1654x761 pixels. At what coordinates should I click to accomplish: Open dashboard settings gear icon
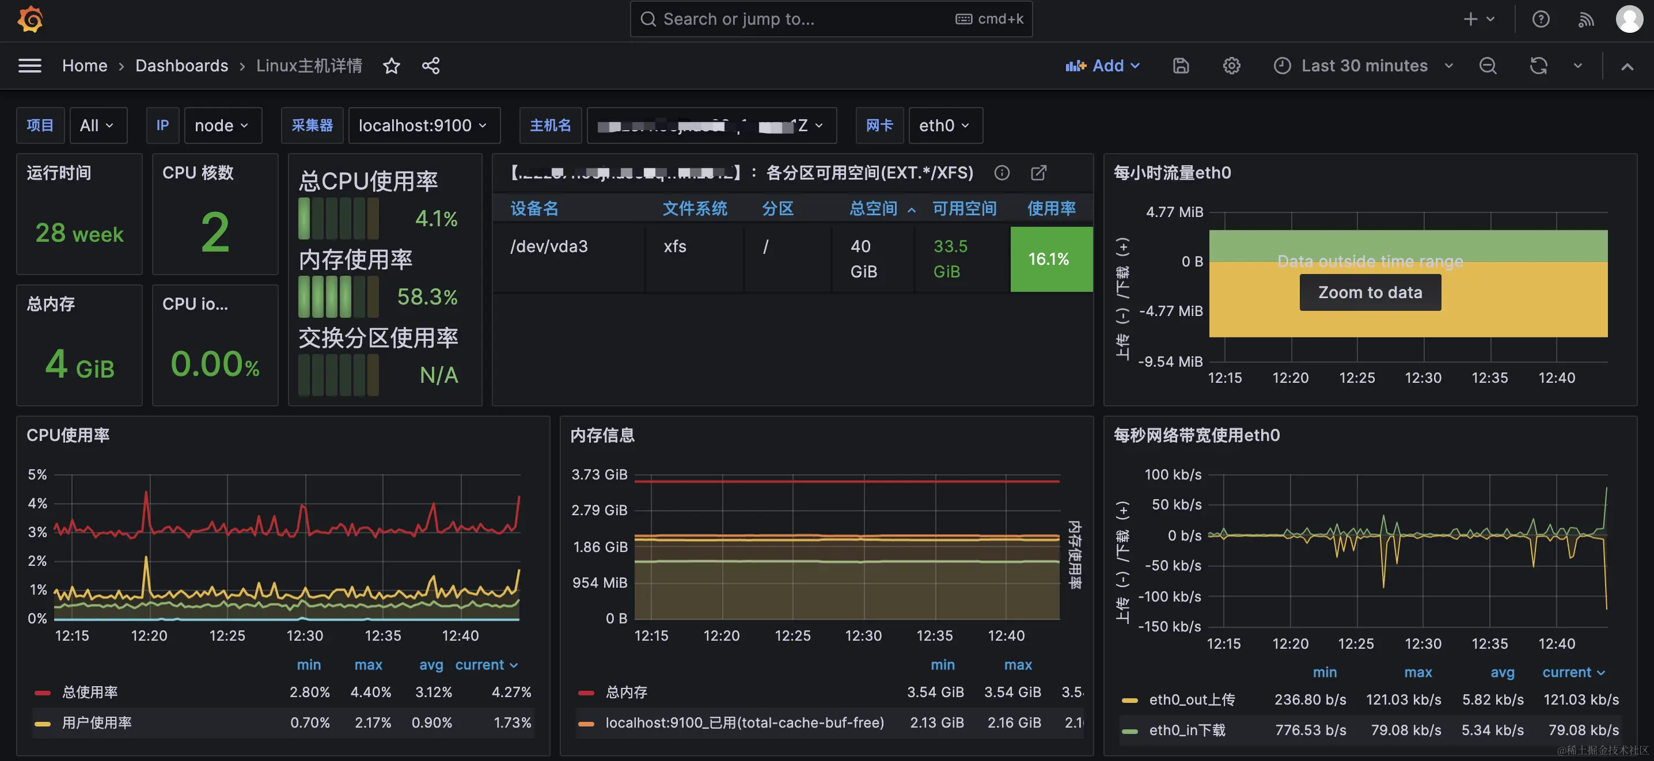[1231, 66]
